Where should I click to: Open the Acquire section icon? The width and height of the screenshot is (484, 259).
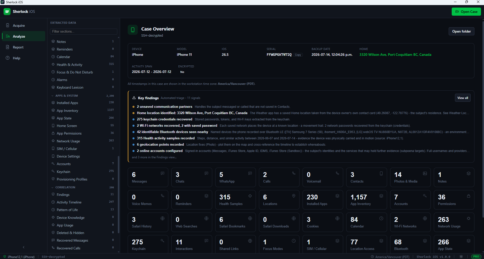pyautogui.click(x=8, y=25)
